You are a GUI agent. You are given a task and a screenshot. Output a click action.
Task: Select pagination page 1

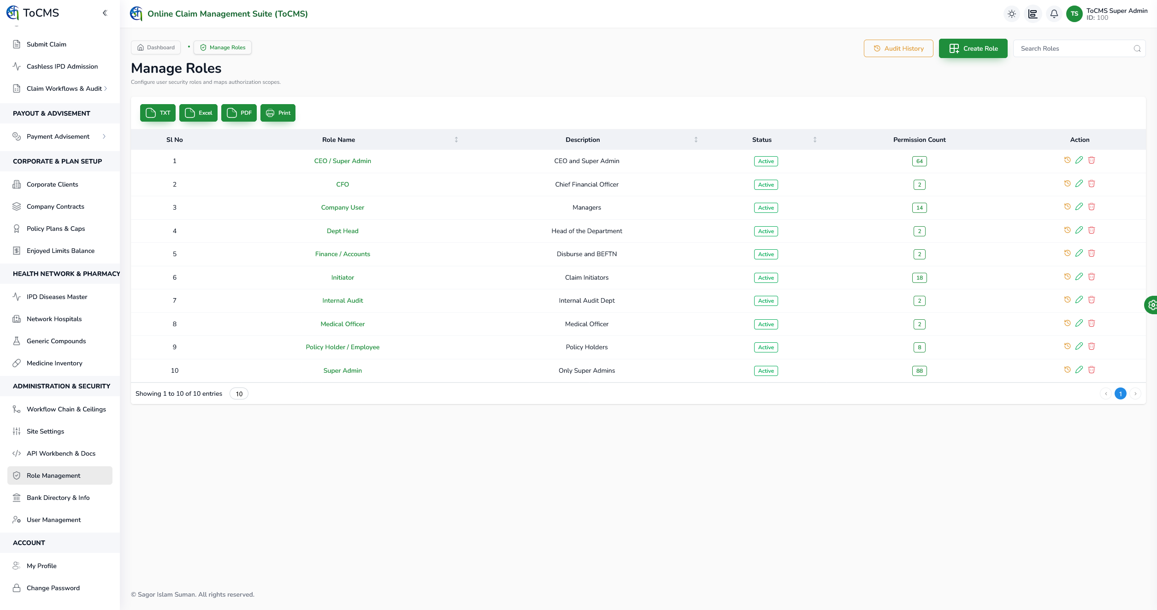[x=1121, y=394]
